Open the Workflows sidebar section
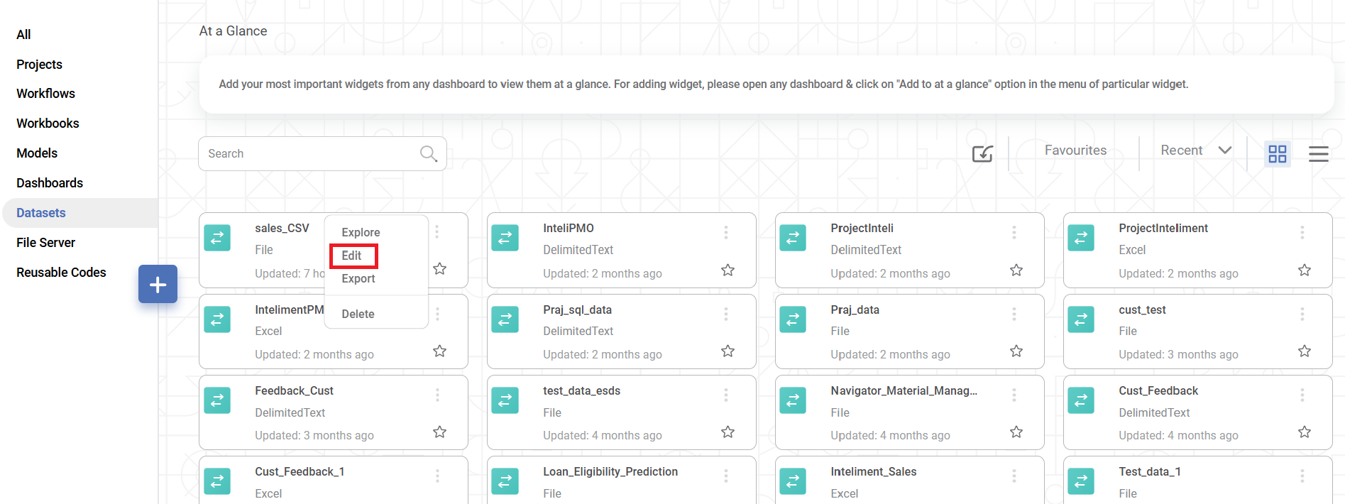This screenshot has height=504, width=1345. [45, 94]
